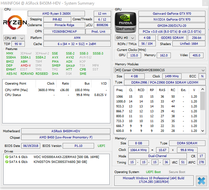The image size is (209, 190).
Task: Click the 12 nm process field
Action: [102, 14]
